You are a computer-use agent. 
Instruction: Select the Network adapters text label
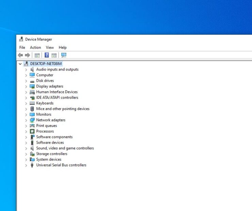click(51, 120)
